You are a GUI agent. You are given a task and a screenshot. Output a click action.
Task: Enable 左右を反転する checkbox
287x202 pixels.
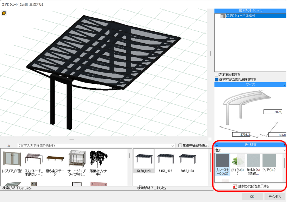(x=216, y=75)
